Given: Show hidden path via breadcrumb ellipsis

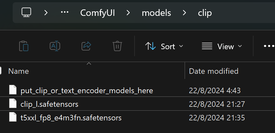Looking at the screenshot, I should click(65, 12).
